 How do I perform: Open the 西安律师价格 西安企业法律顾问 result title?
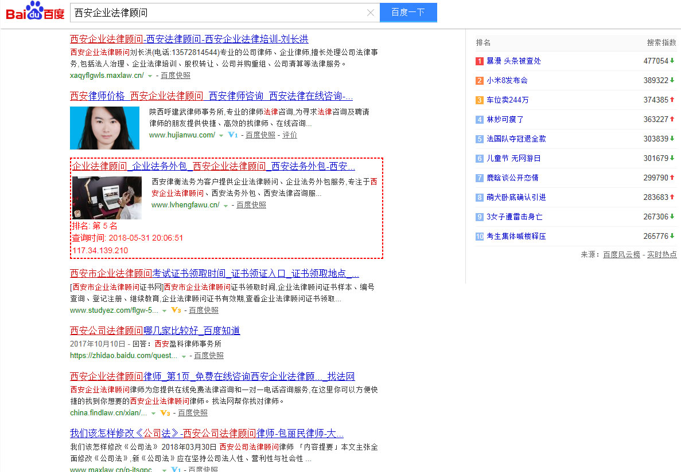(x=211, y=96)
